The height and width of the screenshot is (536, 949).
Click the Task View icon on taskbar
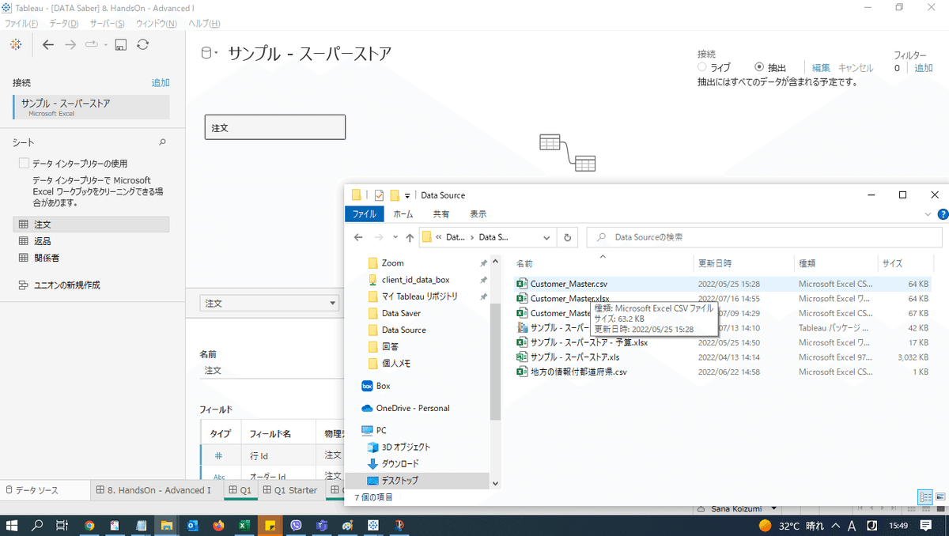(62, 525)
